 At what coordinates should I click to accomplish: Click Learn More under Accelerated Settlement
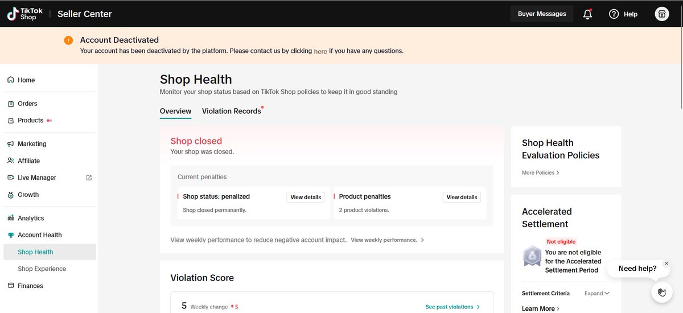(x=541, y=308)
